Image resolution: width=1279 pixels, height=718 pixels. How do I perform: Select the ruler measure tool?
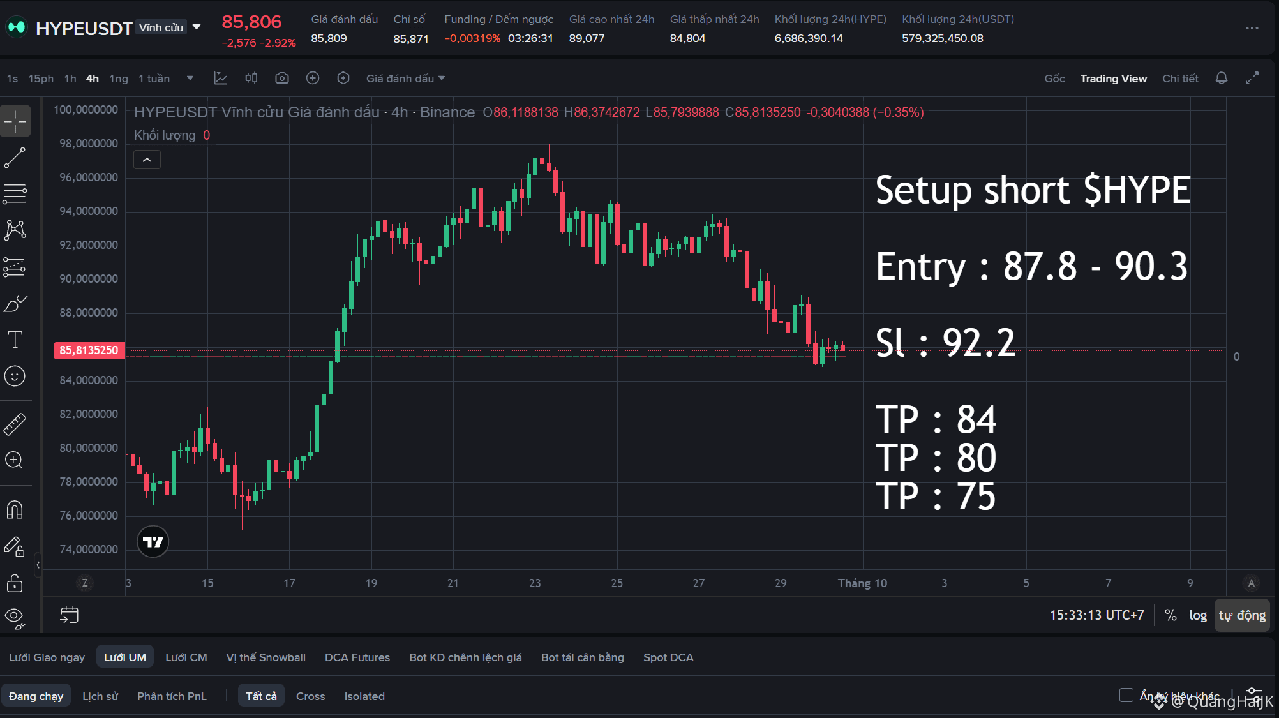click(x=15, y=424)
